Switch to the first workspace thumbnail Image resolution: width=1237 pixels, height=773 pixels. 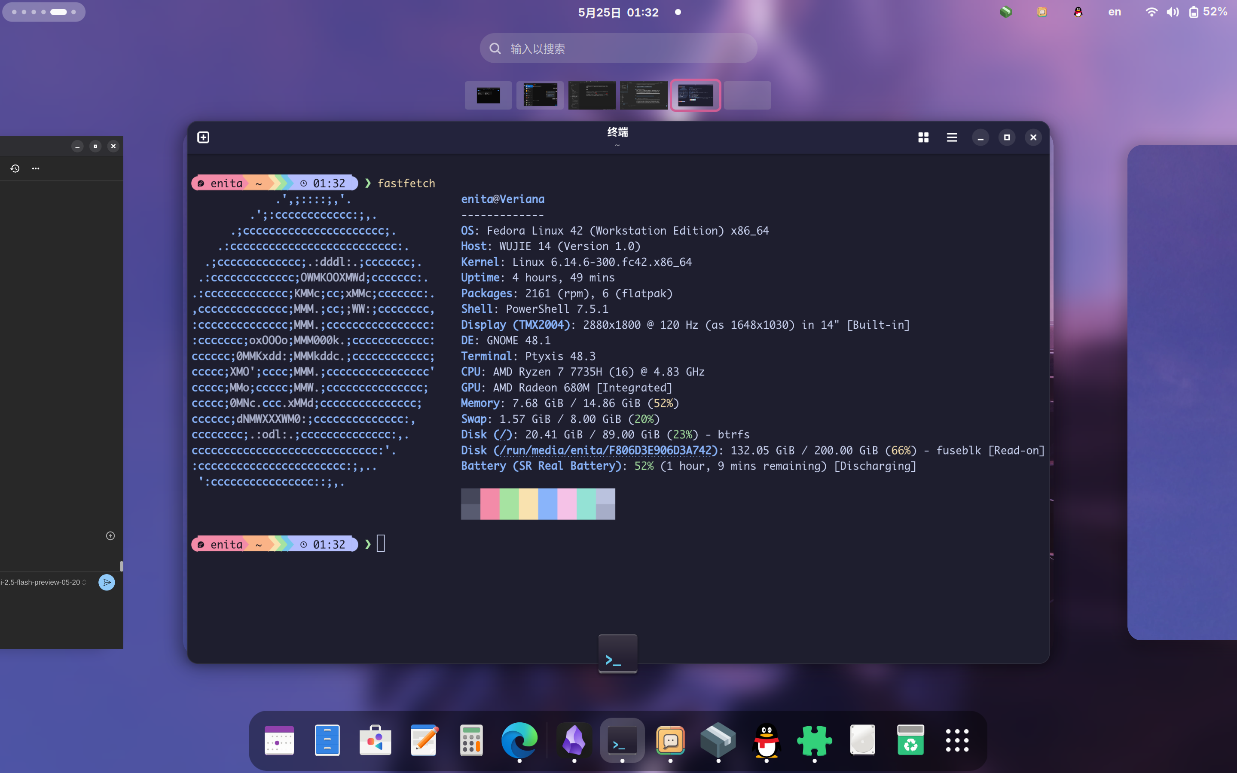[488, 95]
